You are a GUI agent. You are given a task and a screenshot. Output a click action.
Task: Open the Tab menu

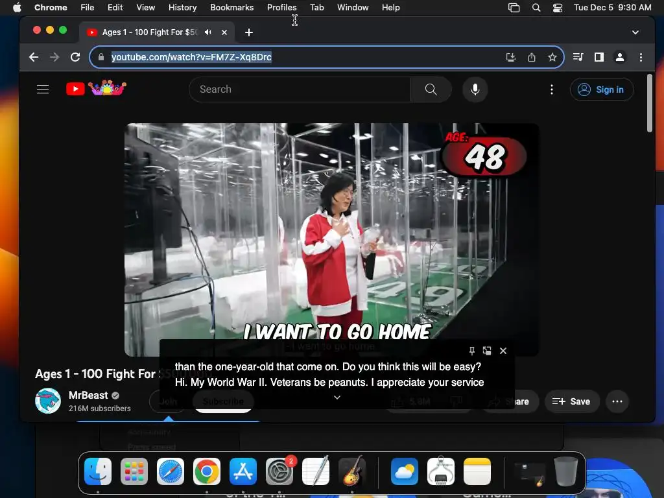pyautogui.click(x=316, y=7)
